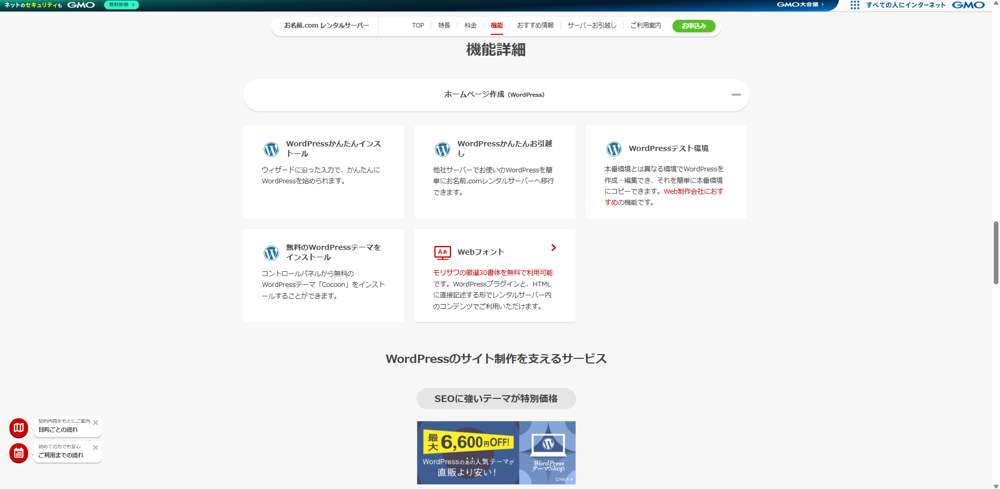1000x489 pixels.
Task: Dismiss the 目的ごとの流れ popup
Action: pyautogui.click(x=96, y=423)
